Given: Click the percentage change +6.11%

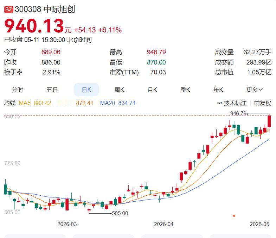Looking at the screenshot, I should click(110, 30).
